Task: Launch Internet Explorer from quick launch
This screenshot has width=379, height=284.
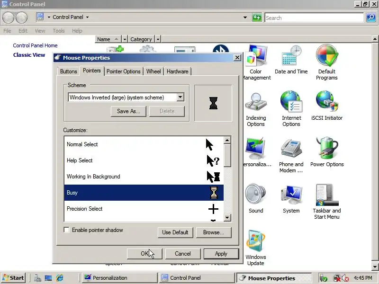Action: click(60, 278)
